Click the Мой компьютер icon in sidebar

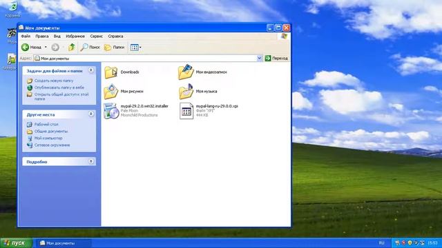[30, 138]
